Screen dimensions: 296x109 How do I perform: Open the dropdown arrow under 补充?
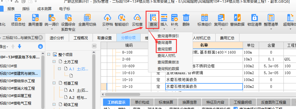click(x=175, y=29)
